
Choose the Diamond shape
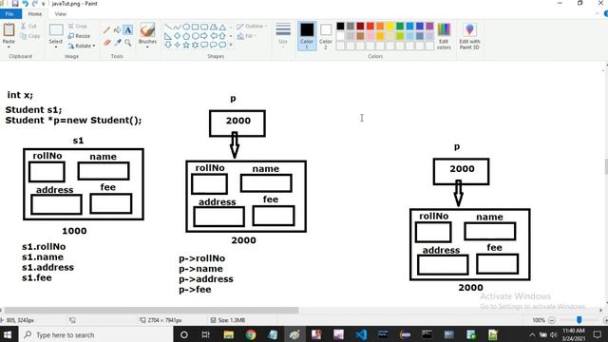coord(178,36)
